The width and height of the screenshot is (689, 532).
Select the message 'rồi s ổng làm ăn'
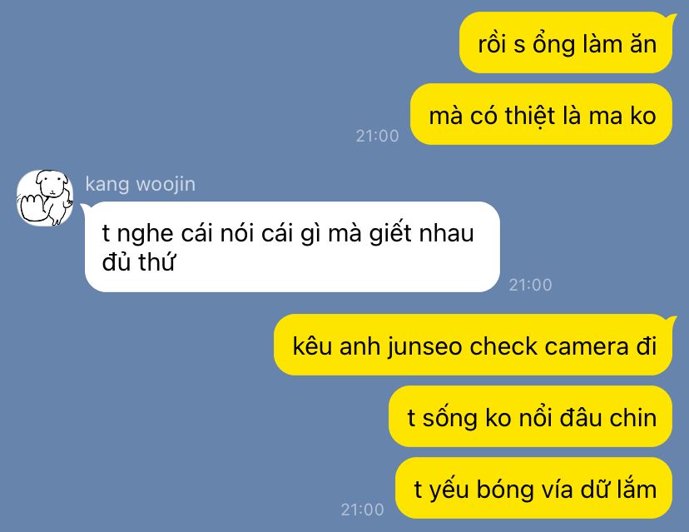click(x=566, y=42)
